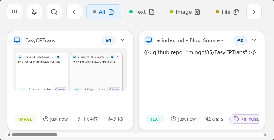Open the grid dots menu icon
Image resolution: width=274 pixels, height=140 pixels.
[x=14, y=12]
